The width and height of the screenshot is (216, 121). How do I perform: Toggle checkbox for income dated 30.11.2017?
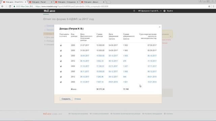point(61,72)
